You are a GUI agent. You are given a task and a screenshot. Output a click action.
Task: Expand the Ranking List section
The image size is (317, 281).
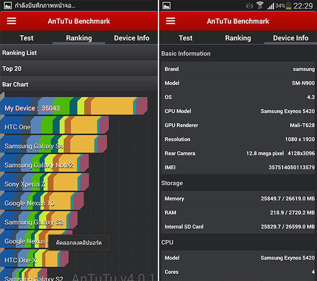point(79,53)
